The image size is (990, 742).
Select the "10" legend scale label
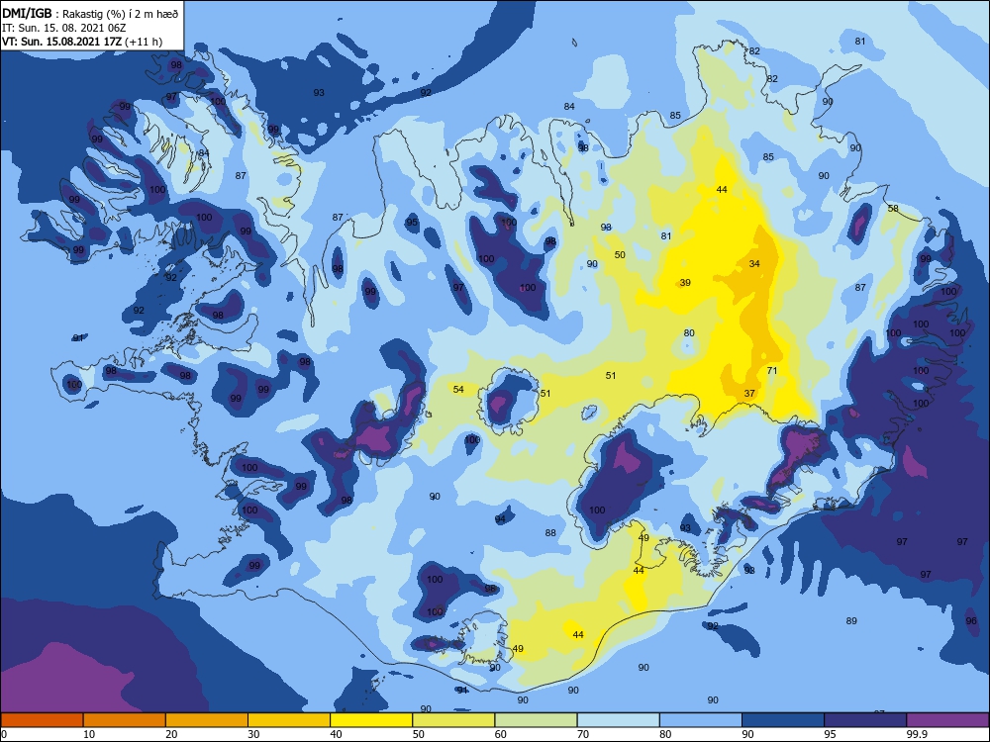point(89,734)
